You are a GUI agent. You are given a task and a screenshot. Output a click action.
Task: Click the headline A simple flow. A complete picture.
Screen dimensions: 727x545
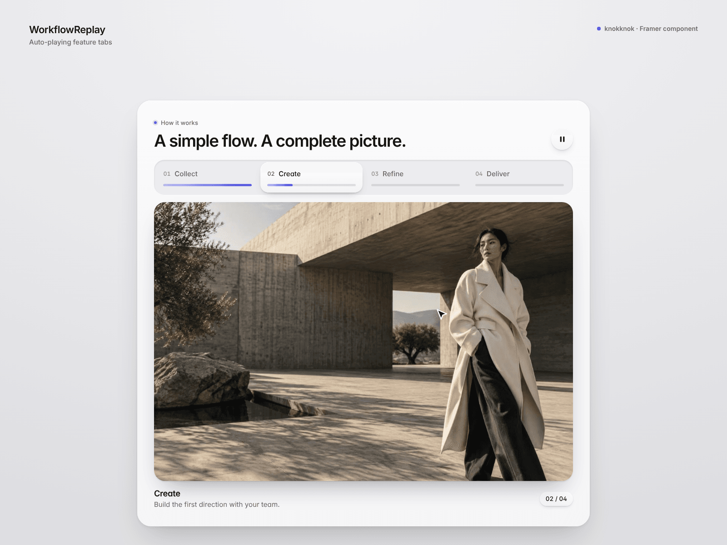[x=280, y=141]
